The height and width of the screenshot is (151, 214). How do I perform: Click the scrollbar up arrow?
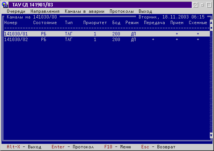(211, 23)
